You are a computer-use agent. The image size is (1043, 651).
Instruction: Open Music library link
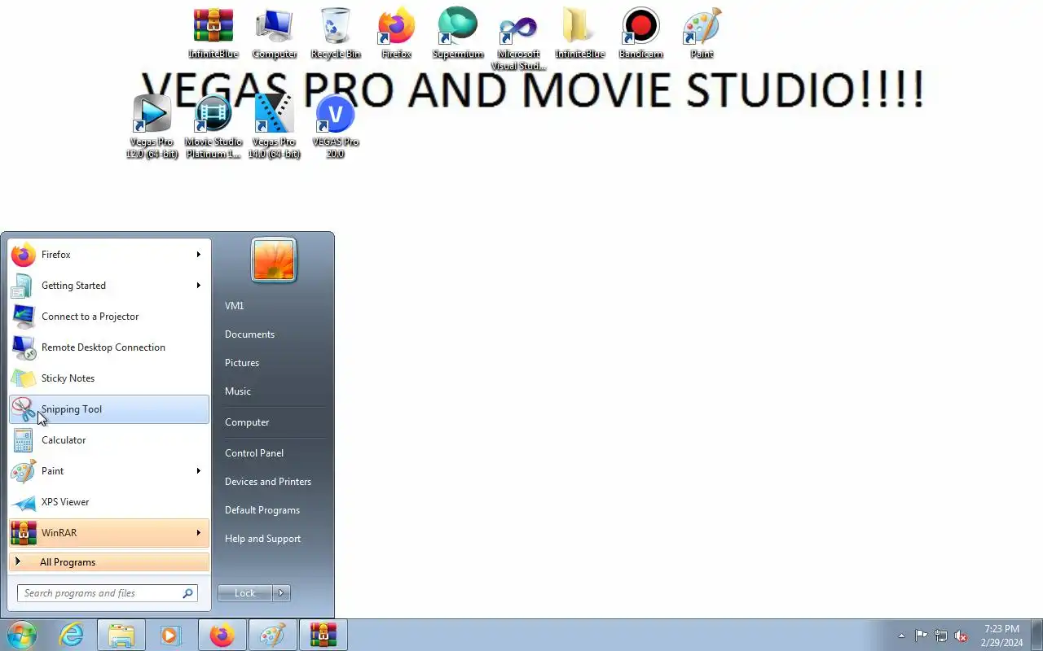(x=238, y=391)
